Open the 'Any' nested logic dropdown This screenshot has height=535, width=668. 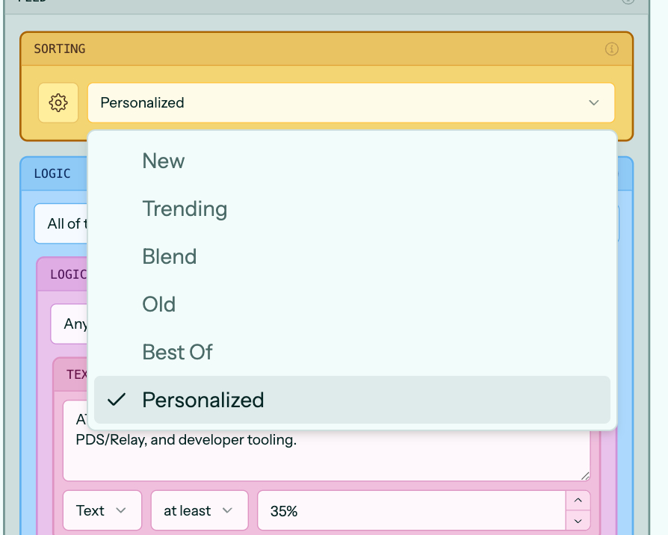[69, 324]
